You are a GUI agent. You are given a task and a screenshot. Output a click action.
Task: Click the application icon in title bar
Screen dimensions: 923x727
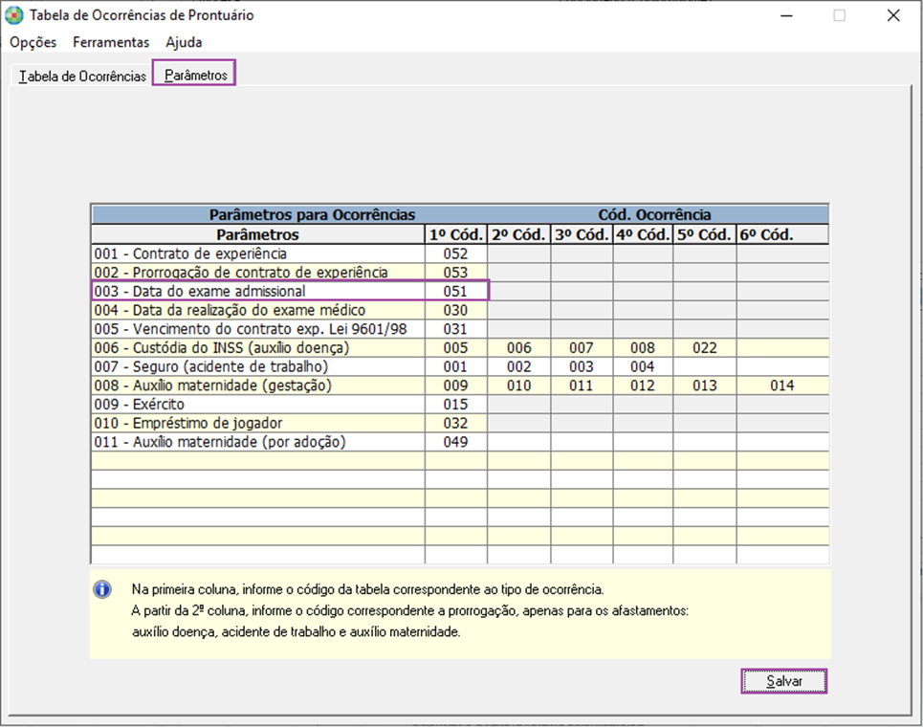pyautogui.click(x=14, y=15)
